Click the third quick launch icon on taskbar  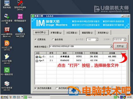(x=18, y=97)
